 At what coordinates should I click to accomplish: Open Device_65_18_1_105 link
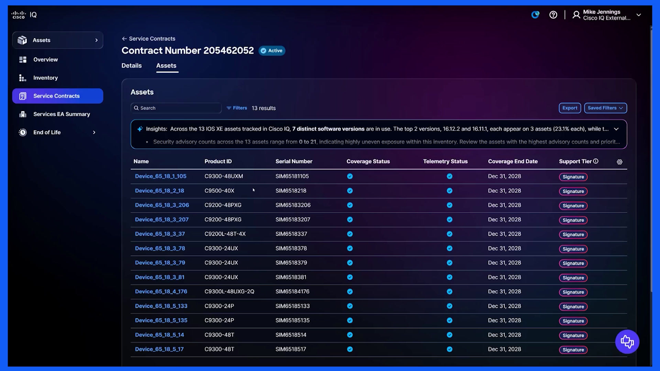[161, 176]
